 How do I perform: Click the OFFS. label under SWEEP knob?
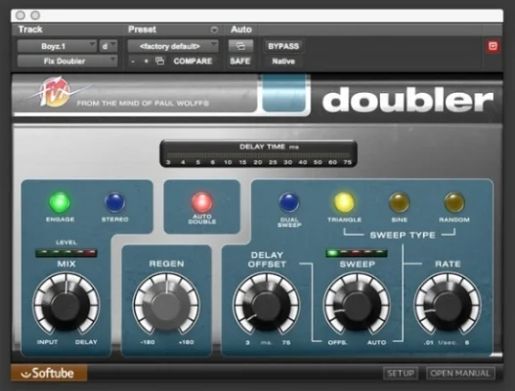click(x=337, y=342)
